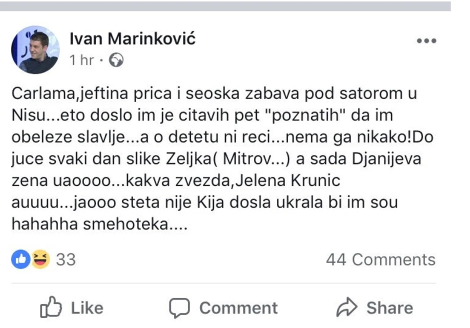The image size is (470, 328).
Task: Open the post options three-dot menu
Action: click(426, 41)
